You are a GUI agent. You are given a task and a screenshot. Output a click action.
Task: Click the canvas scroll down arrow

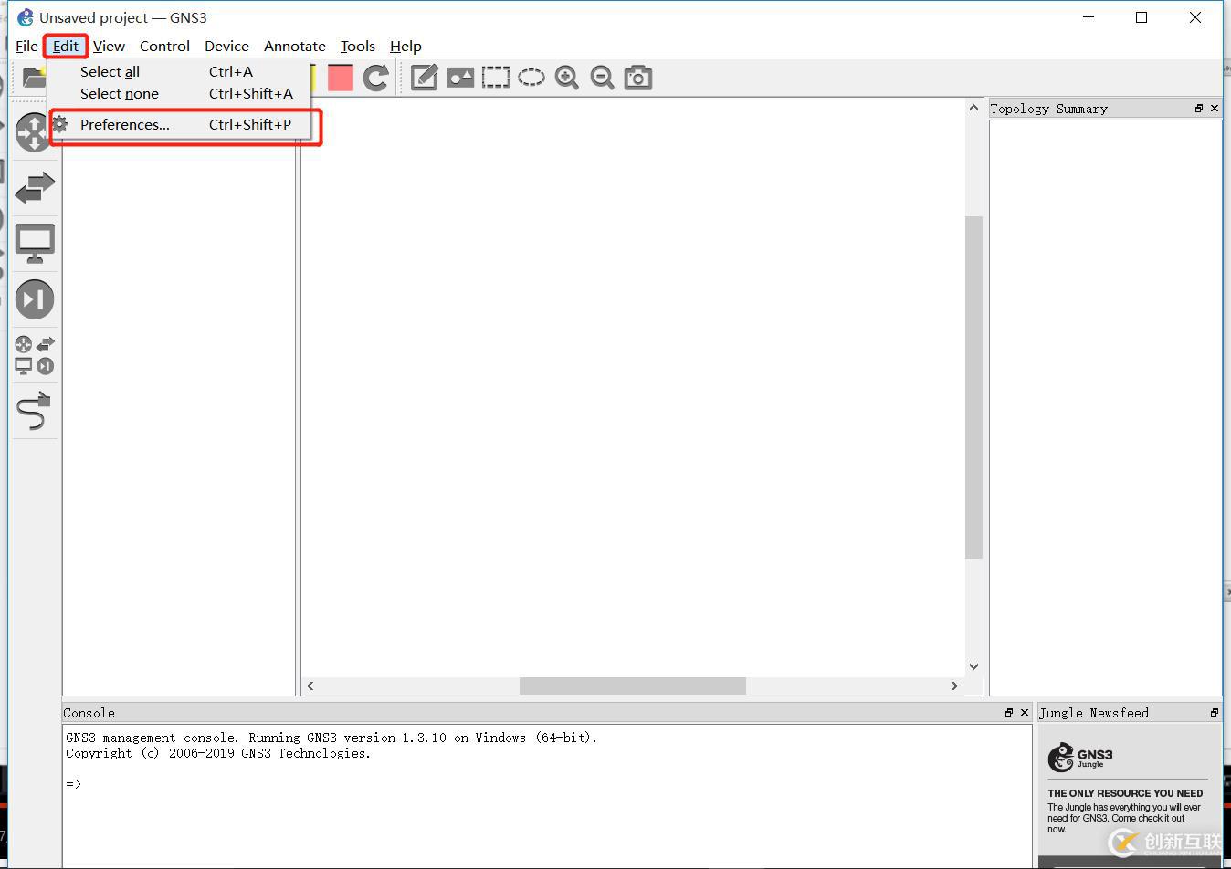tap(973, 666)
